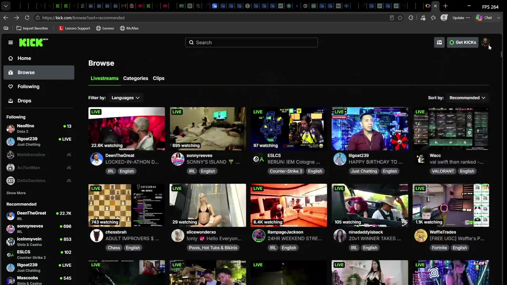The width and height of the screenshot is (507, 285).
Task: Open the Favorites list toolbar icon
Action: pos(433,18)
